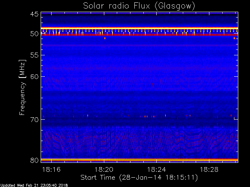Click the "Updated Wed Feb 21 23:05:40 2018" timestamp
This screenshot has width=250, height=187.
[34, 185]
